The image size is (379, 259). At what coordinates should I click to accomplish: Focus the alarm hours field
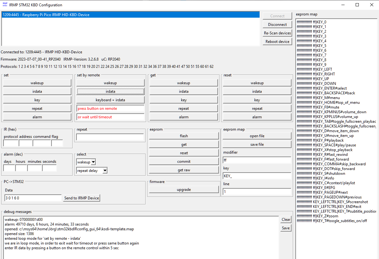coord(21,168)
